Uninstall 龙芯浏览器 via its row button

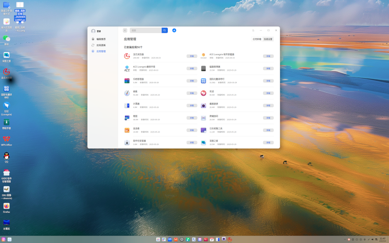(192, 56)
